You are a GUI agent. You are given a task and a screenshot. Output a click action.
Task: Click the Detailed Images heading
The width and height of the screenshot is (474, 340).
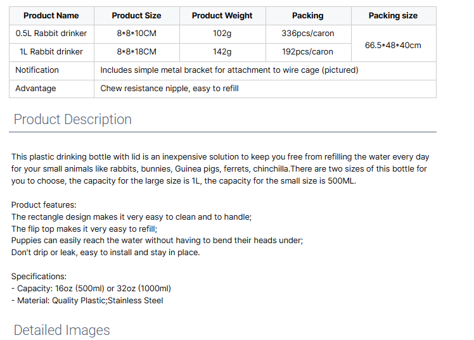[61, 330]
